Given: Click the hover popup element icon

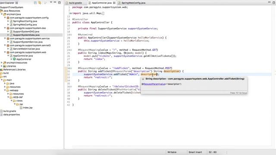Looking at the screenshot, I should pos(143,79).
